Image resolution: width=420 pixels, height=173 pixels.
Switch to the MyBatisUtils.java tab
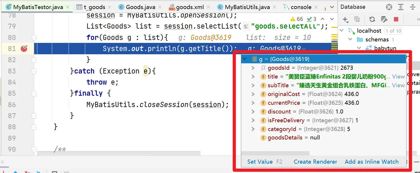click(247, 7)
